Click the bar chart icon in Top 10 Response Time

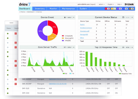[123, 47]
